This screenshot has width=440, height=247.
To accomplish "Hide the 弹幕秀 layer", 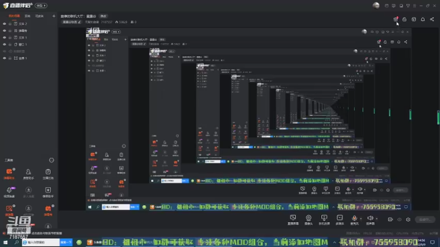I will [x=4, y=31].
